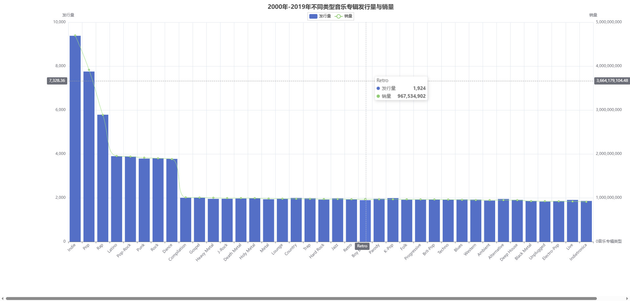Click the 音乐专辑类型 axis name
630x301 pixels.
(x=610, y=241)
